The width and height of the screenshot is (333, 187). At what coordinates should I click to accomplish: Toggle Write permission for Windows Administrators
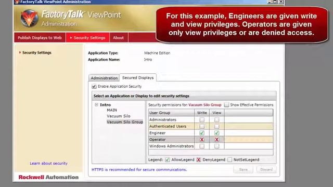pyautogui.click(x=202, y=146)
